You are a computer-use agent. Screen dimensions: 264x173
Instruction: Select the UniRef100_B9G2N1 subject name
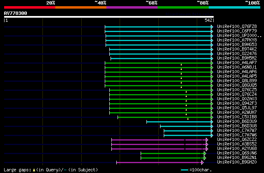point(237,158)
